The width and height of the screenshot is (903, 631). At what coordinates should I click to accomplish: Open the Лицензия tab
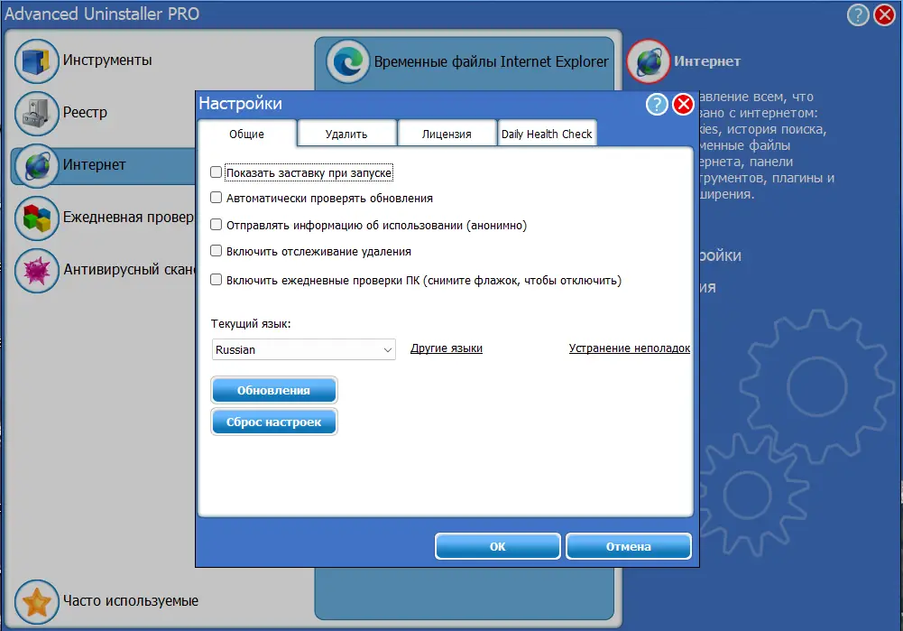(447, 135)
